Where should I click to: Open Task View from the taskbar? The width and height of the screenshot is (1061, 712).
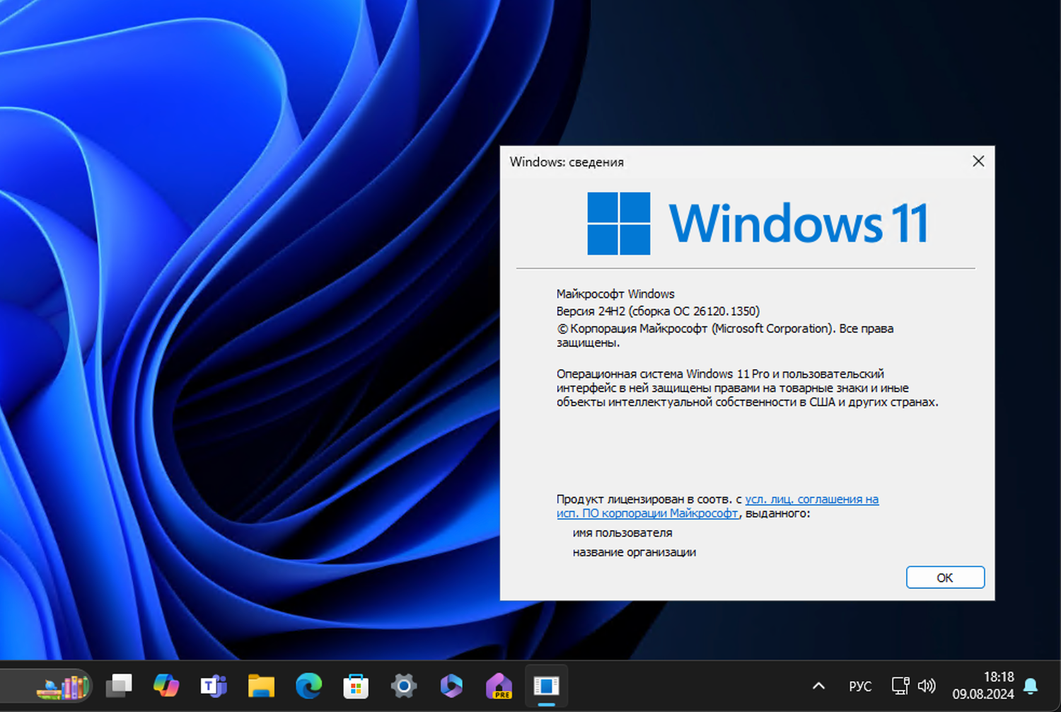point(119,686)
